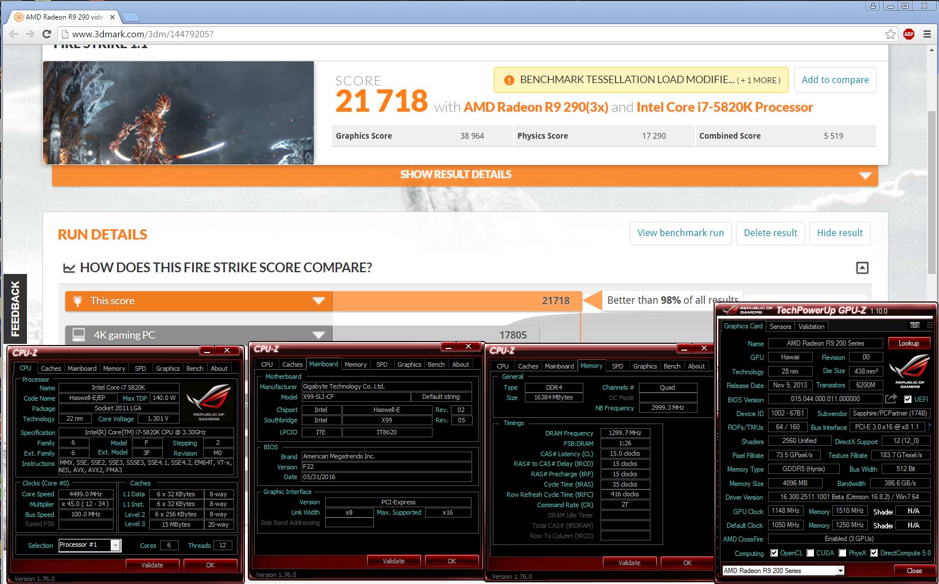Viewport: 939px width, 584px height.
Task: Open the Chrome menu icon
Action: pyautogui.click(x=927, y=34)
